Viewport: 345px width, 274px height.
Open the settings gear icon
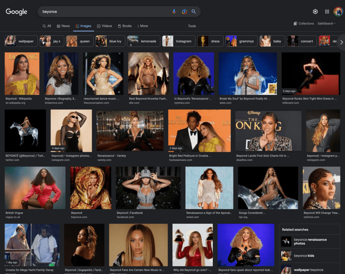point(315,11)
